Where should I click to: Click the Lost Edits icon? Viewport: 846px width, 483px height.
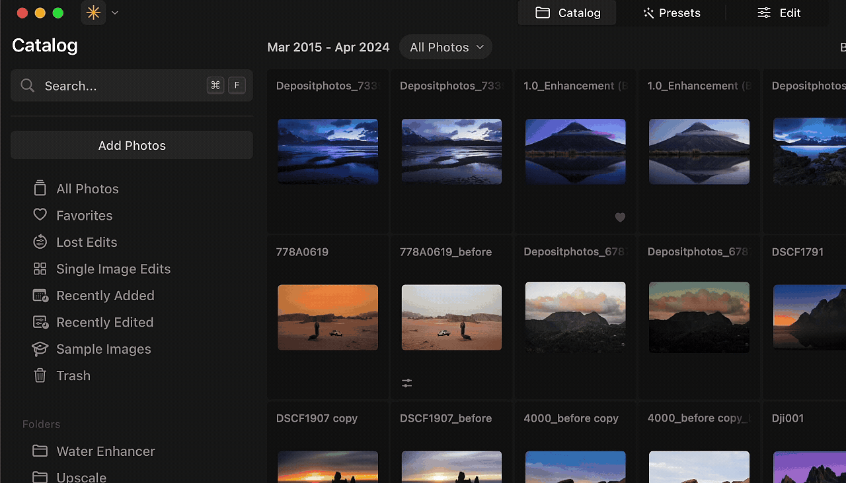(40, 242)
